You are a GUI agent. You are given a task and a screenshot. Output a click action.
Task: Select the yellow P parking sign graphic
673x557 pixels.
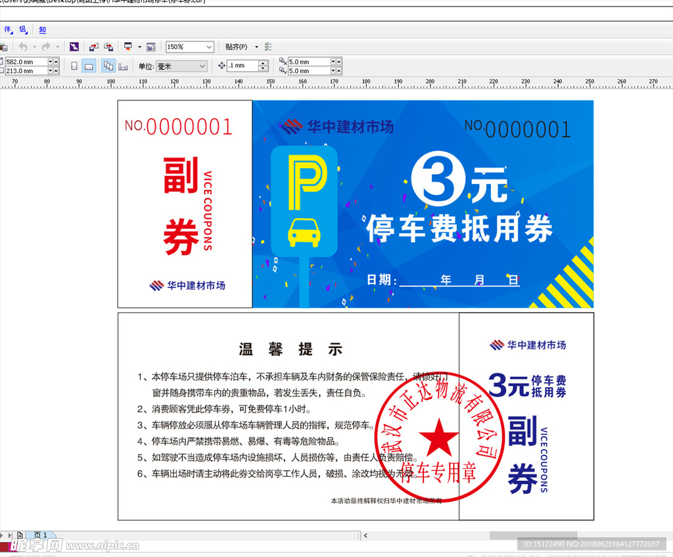tap(308, 182)
